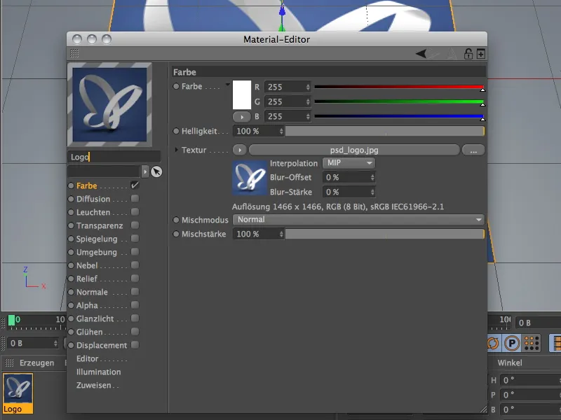Click arrow button next to layer field
The width and height of the screenshot is (561, 420).
point(145,171)
